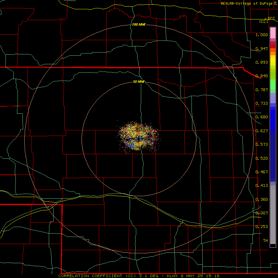Click the 100 NMI range ring label
278x278 pixels.
tap(139, 24)
